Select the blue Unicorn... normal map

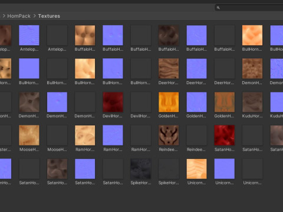click(x=225, y=169)
